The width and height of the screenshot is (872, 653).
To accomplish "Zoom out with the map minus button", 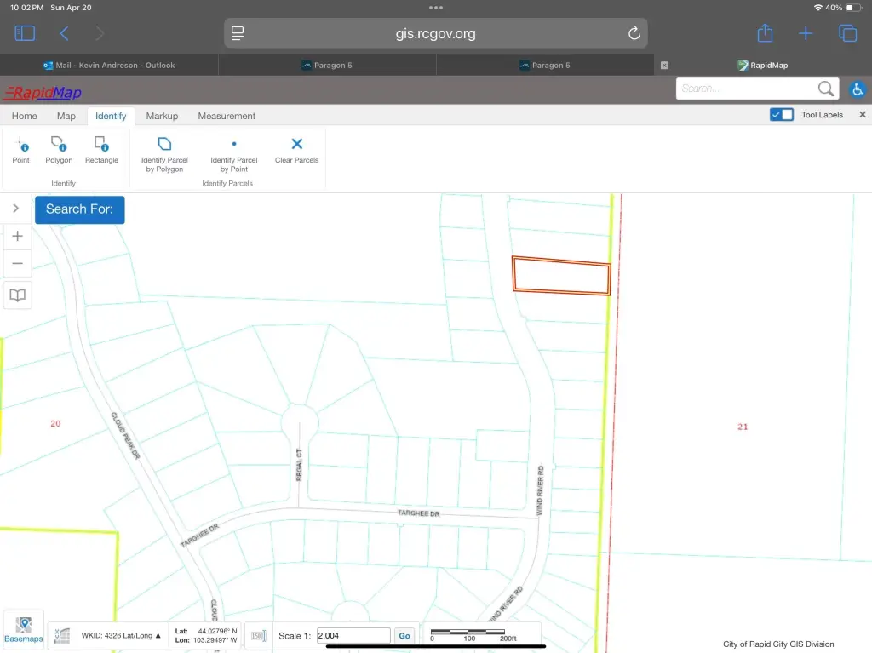I will tap(17, 263).
